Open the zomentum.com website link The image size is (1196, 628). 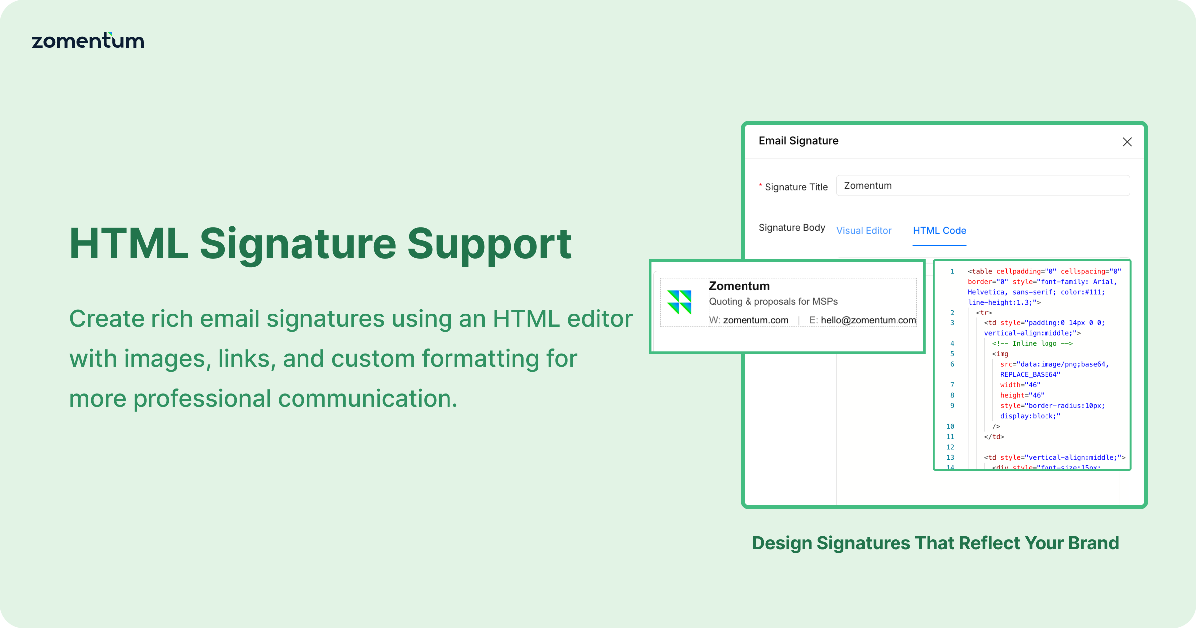755,320
